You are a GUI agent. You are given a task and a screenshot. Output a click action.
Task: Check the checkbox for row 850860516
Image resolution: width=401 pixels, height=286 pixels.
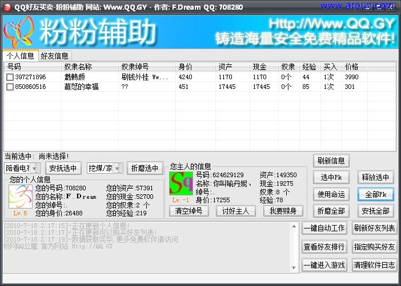click(10, 87)
